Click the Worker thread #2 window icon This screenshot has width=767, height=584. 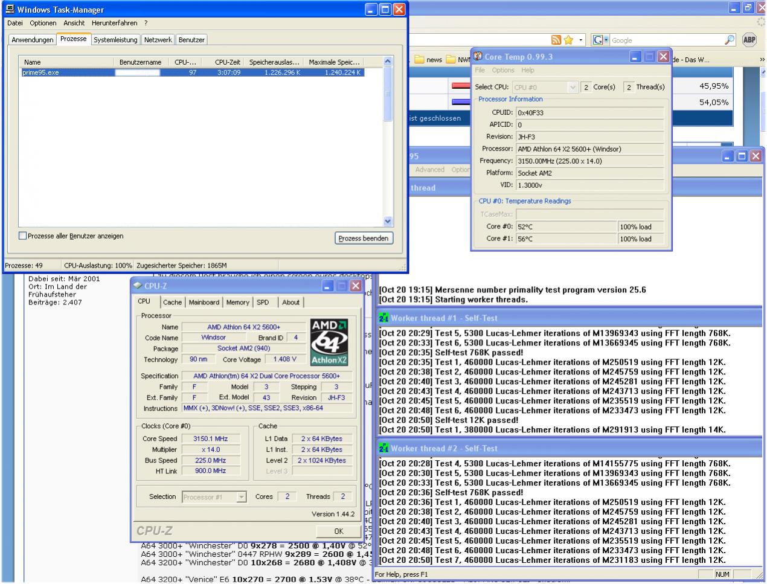[x=383, y=448]
